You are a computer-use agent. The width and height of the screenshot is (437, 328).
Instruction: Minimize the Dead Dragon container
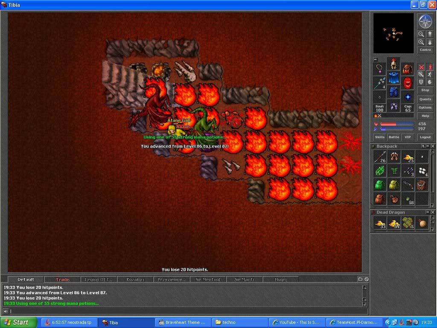(x=428, y=212)
